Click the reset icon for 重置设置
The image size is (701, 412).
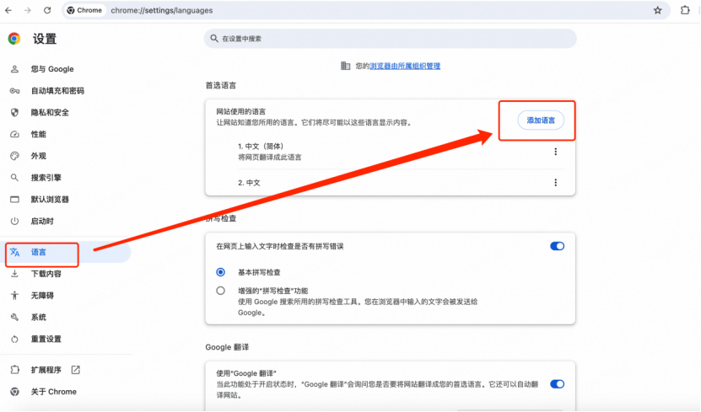pyautogui.click(x=14, y=339)
